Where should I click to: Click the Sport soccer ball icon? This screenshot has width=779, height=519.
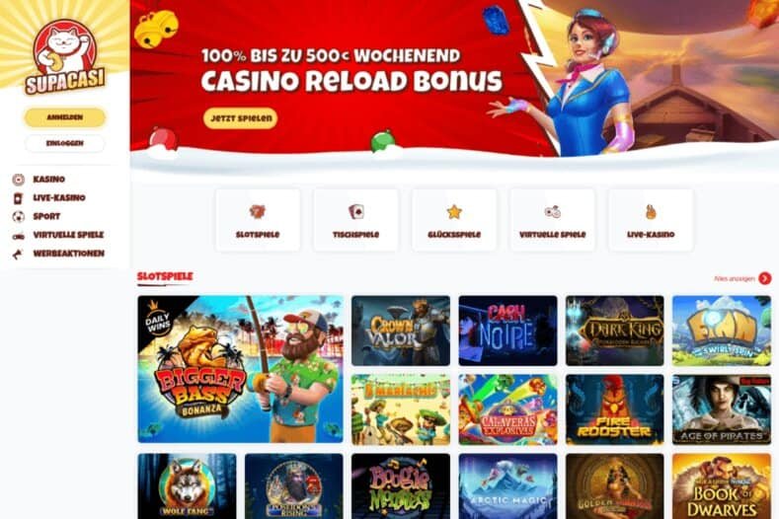[19, 216]
